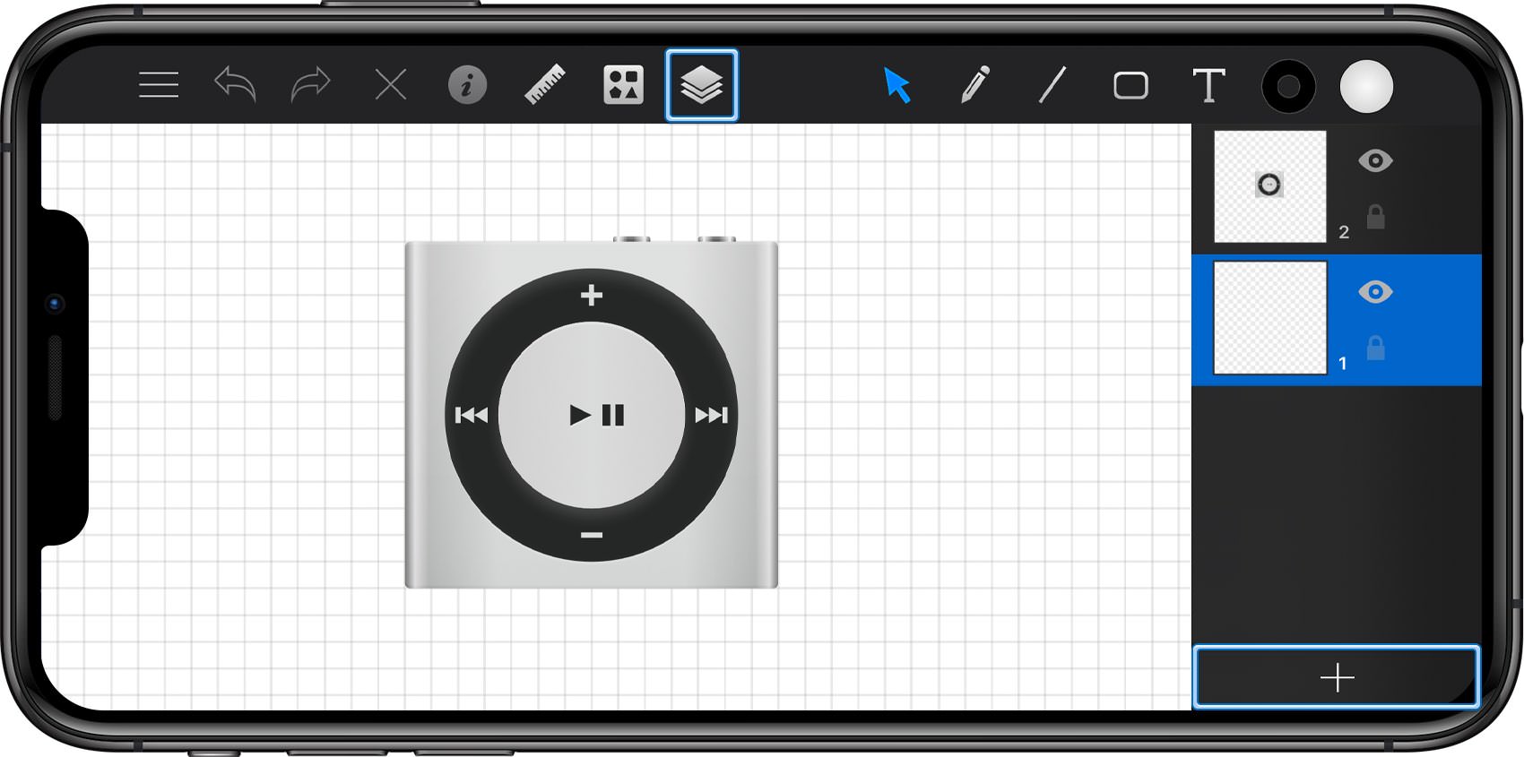The image size is (1524, 757).
Task: Open the ruler settings
Action: (545, 85)
